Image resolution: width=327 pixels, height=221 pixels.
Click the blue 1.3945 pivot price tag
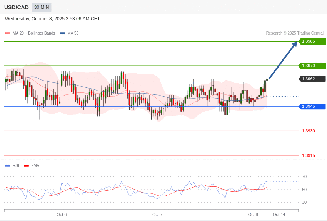tap(312, 107)
